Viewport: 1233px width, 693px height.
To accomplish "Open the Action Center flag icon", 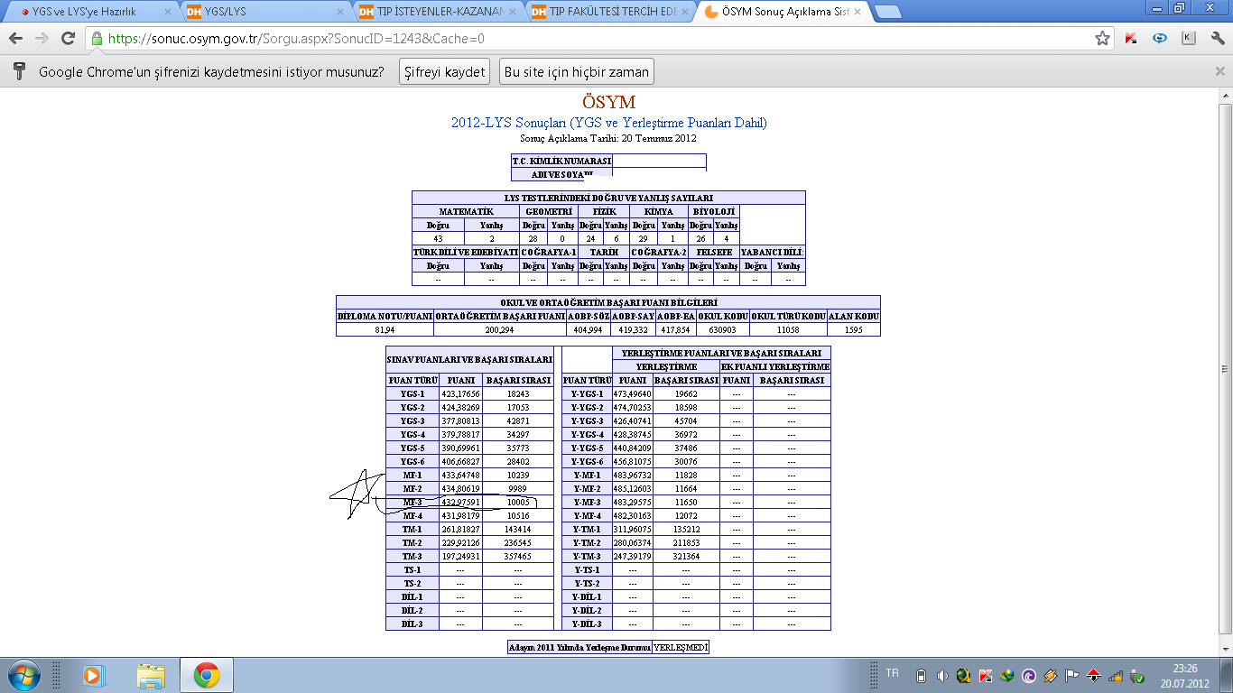I will tap(1072, 675).
